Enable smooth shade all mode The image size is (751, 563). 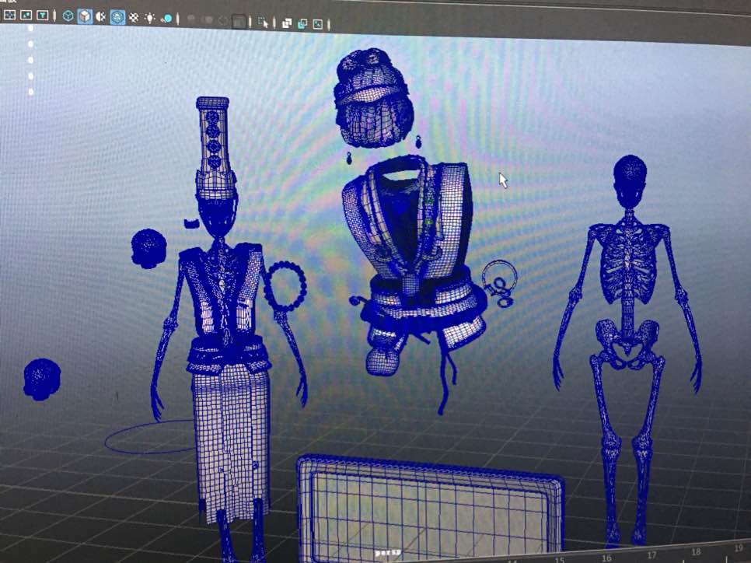click(85, 17)
